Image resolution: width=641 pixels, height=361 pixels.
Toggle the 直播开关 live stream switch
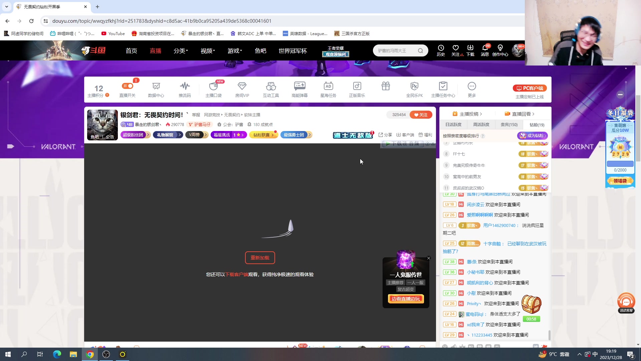[128, 86]
